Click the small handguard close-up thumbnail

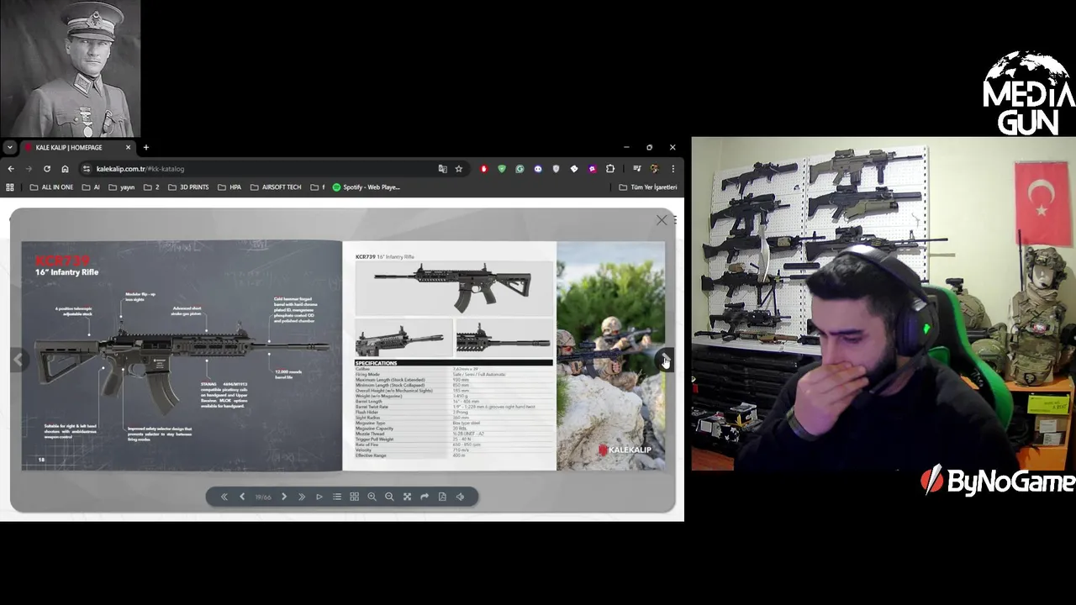tap(504, 338)
